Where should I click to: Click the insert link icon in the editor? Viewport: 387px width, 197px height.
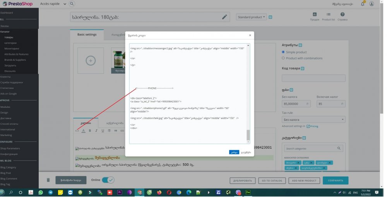122,131
